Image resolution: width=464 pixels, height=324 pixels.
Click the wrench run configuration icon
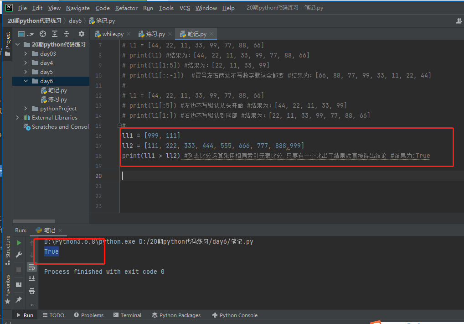click(19, 255)
